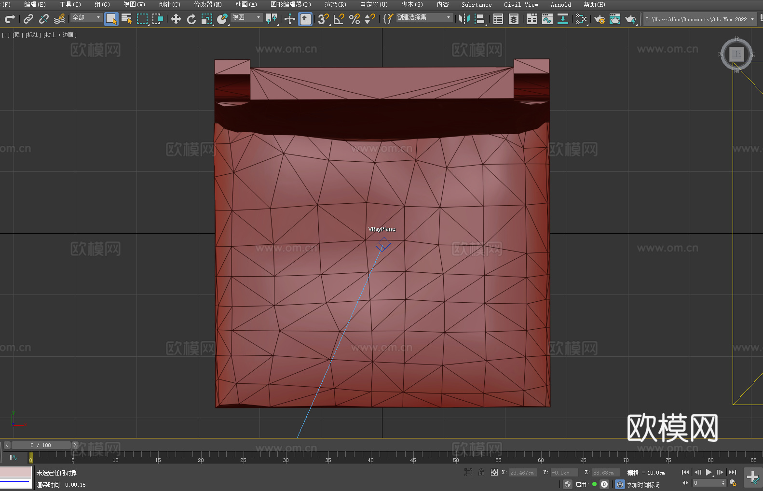Go to end frame button
The height and width of the screenshot is (491, 763).
click(733, 472)
